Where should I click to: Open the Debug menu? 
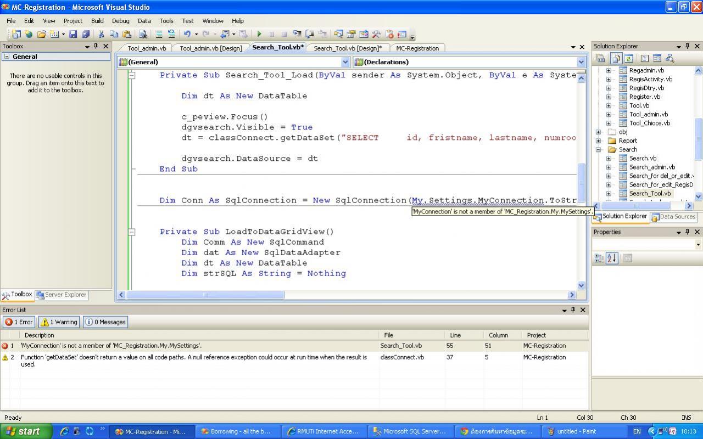click(120, 21)
